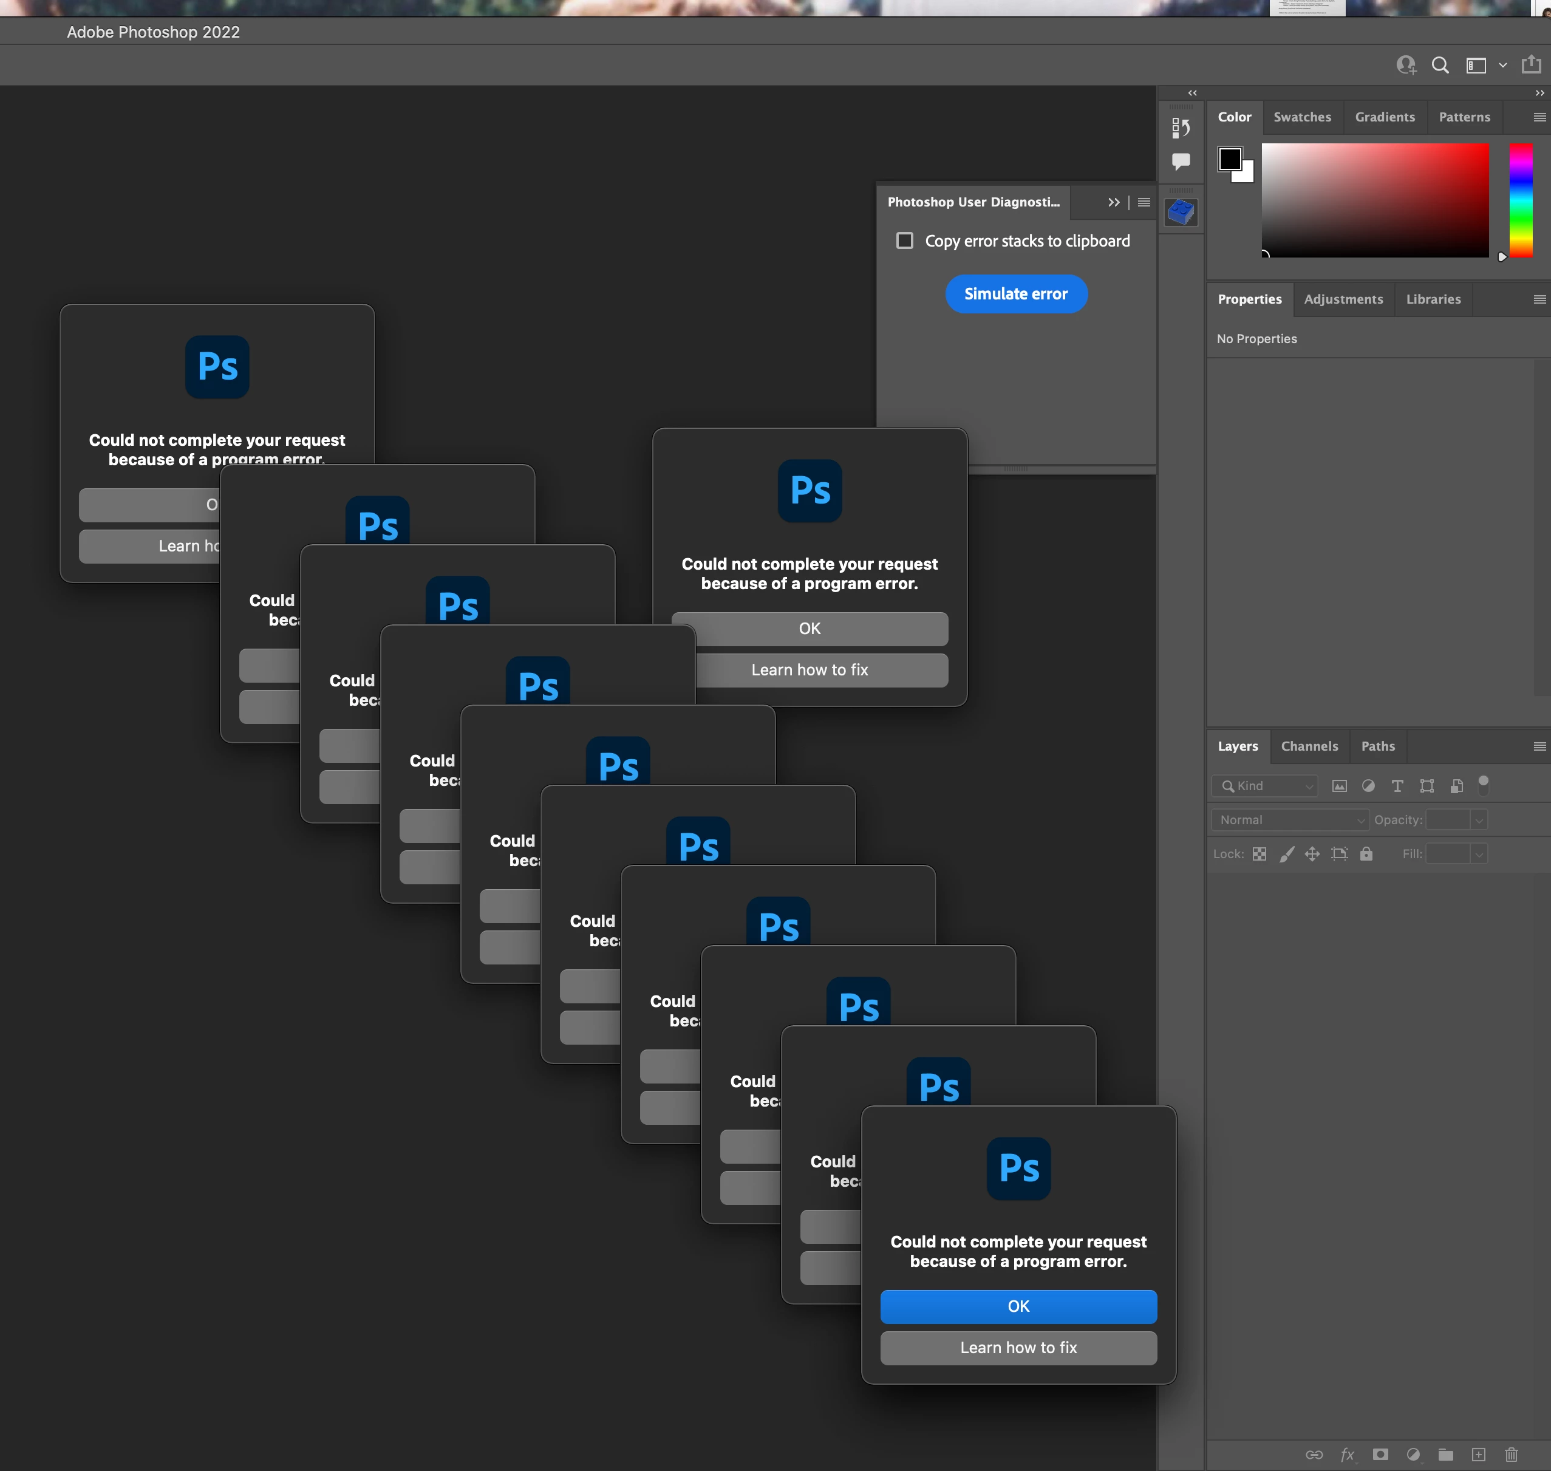Switch to the Swatches tab

[1301, 117]
